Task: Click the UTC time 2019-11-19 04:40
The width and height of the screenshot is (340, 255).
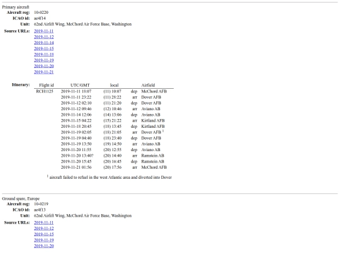Action: click(76, 138)
